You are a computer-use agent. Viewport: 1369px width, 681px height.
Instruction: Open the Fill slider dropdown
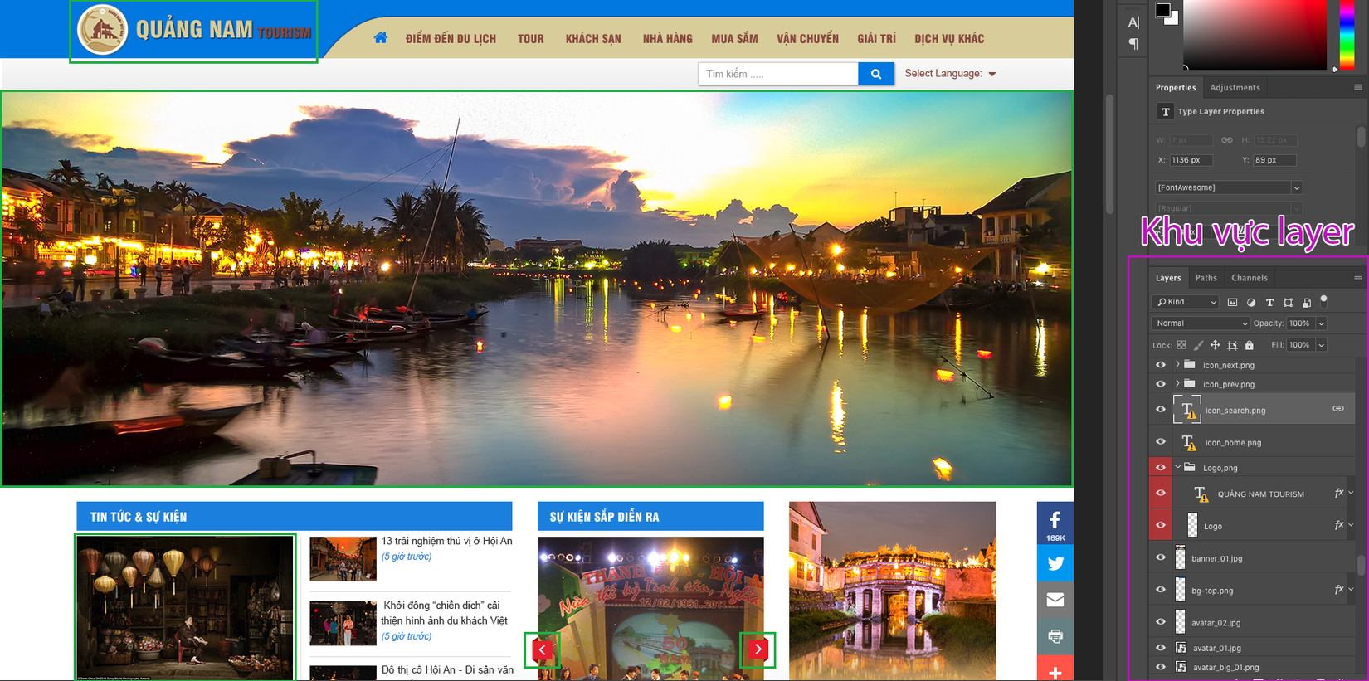(1321, 345)
